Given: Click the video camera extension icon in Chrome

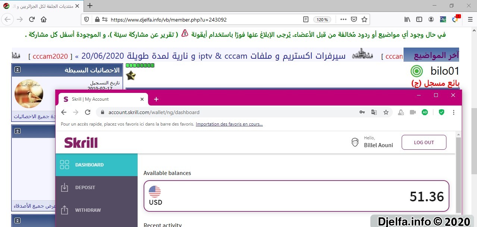Looking at the screenshot, I should point(413,112).
